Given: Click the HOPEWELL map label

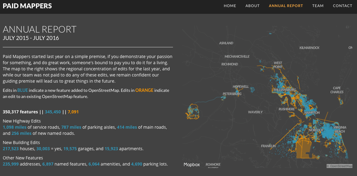Looking at the screenshot, I should pyautogui.click(x=241, y=87).
